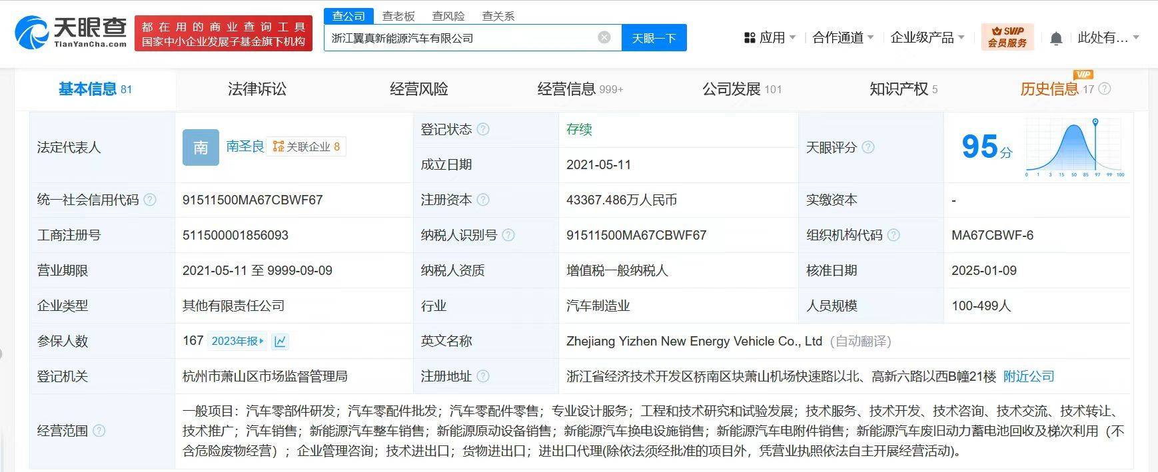Screen dimensions: 1158x472
Task: Open legal representative 南圣良 link
Action: pos(245,146)
